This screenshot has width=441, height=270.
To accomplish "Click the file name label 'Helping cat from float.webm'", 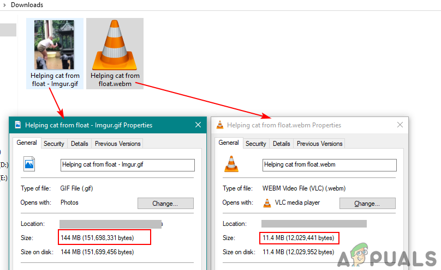I will pyautogui.click(x=115, y=79).
